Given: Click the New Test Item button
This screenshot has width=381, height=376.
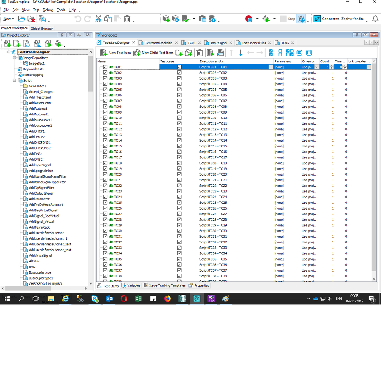Looking at the screenshot, I should click(115, 53).
